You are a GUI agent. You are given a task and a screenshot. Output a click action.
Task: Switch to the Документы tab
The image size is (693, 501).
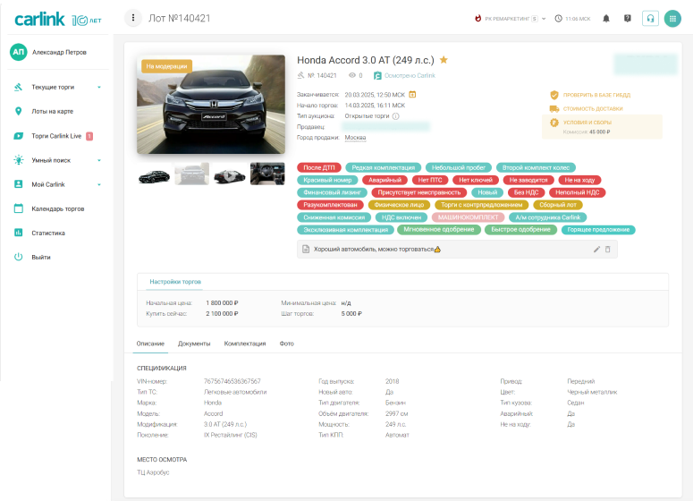pyautogui.click(x=194, y=344)
